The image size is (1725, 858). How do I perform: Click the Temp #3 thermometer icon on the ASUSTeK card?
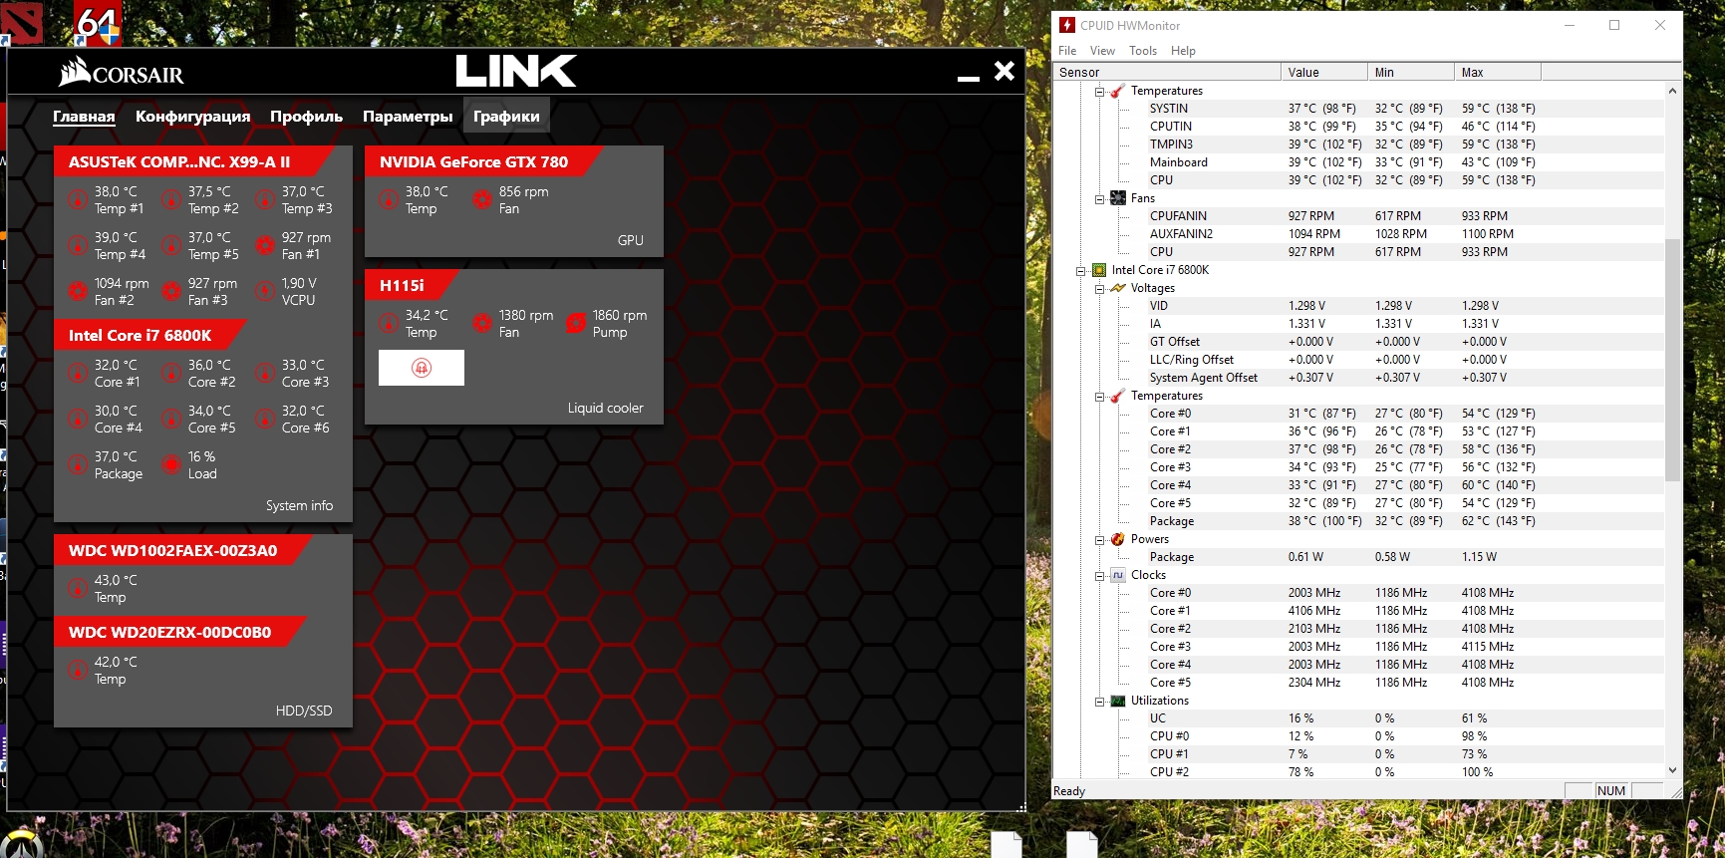point(265,199)
